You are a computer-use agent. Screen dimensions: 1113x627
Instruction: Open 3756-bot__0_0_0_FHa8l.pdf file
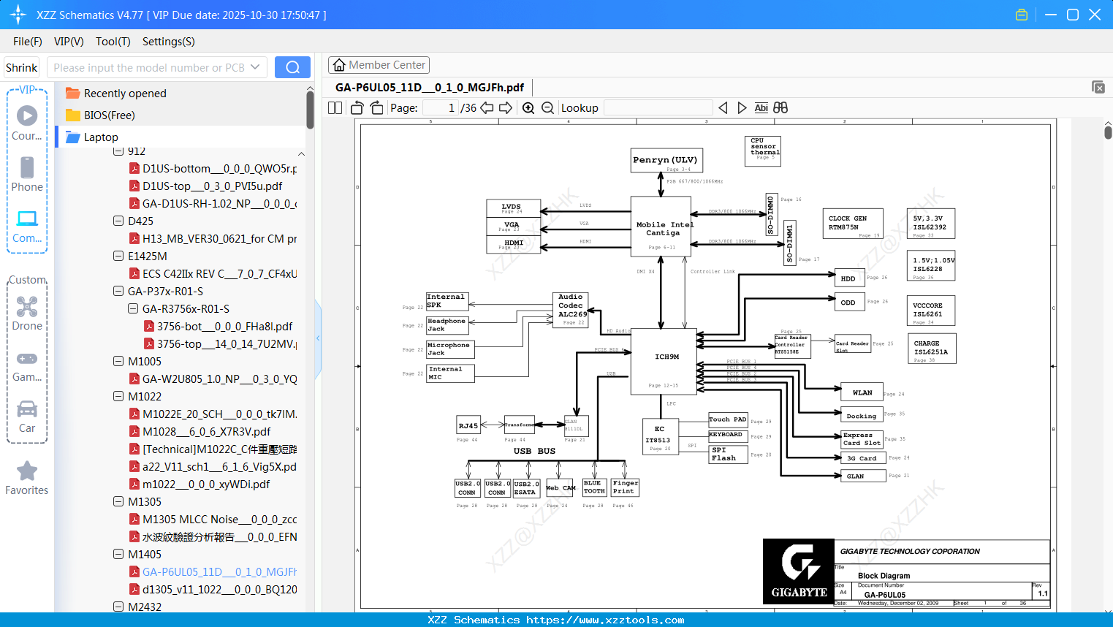pyautogui.click(x=218, y=326)
